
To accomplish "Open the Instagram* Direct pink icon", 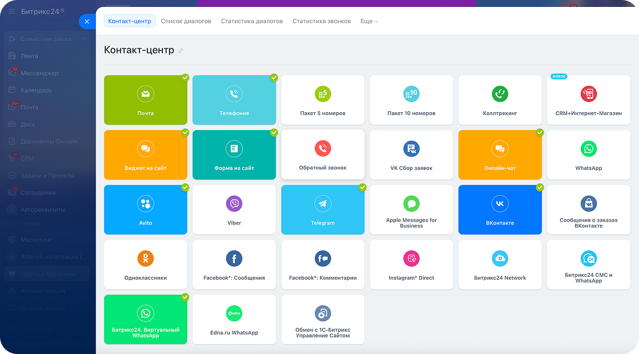I will click(x=411, y=258).
